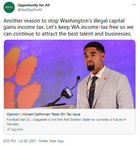Open the article preview photo of speaker

tap(70, 74)
